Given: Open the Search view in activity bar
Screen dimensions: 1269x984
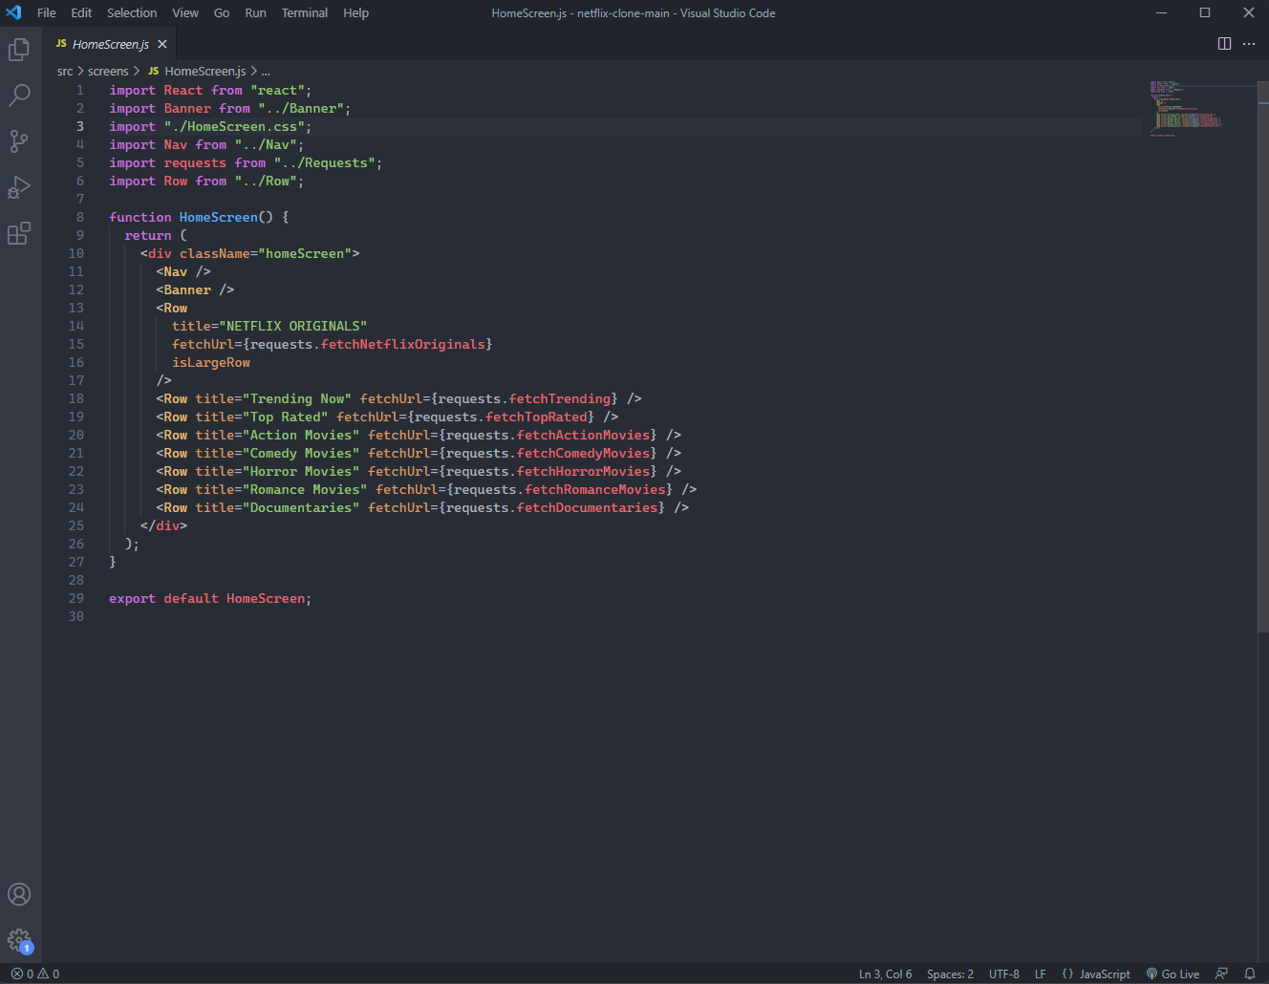Looking at the screenshot, I should pyautogui.click(x=19, y=95).
